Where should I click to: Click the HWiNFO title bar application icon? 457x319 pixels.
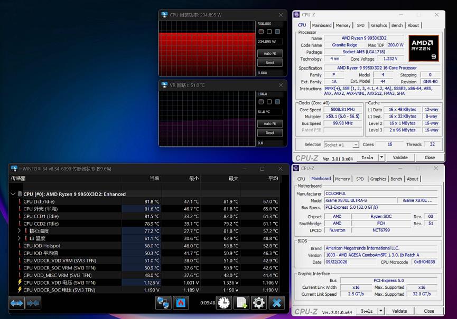coord(14,169)
